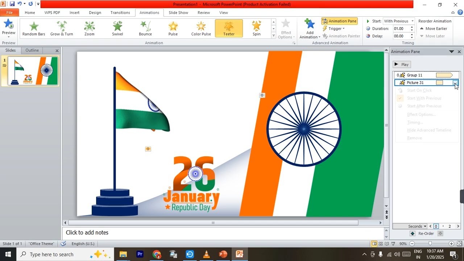Open the File tab
Viewport: 464px width, 261px height.
click(9, 12)
